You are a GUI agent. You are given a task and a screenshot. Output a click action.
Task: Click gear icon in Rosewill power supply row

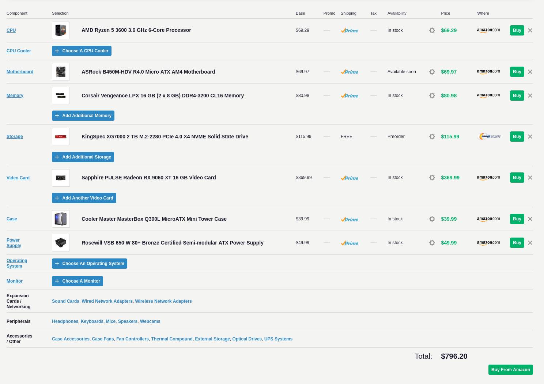432,243
